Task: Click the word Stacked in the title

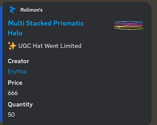Action: [39, 23]
